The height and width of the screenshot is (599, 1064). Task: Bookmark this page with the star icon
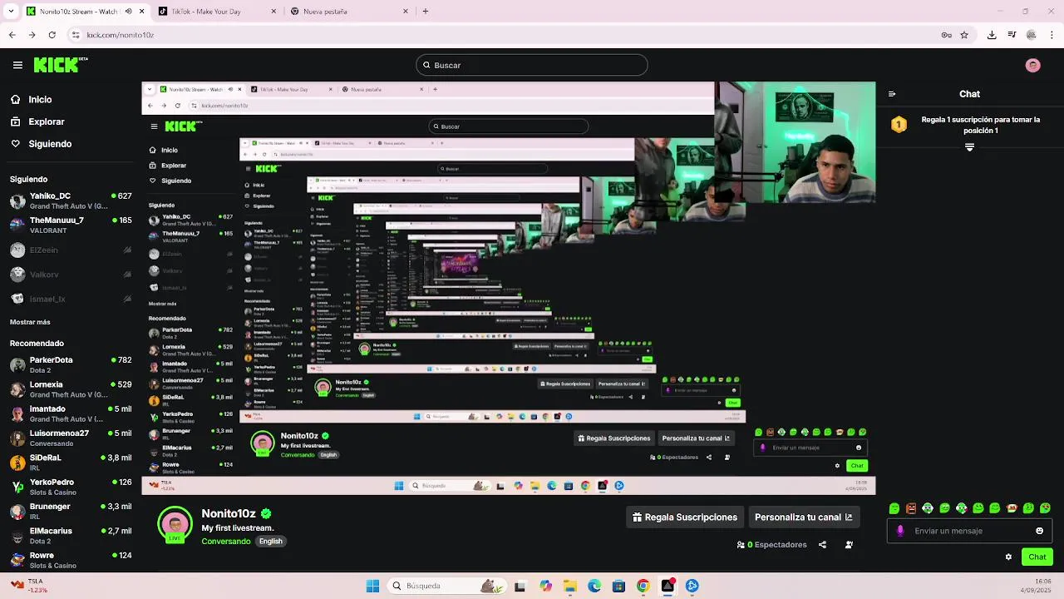tap(964, 35)
